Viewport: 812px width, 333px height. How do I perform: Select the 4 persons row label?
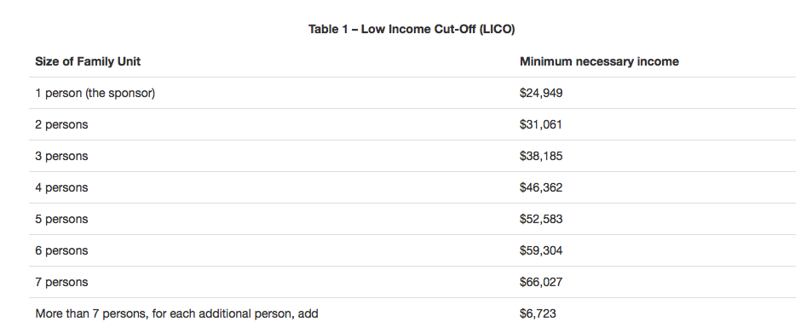coord(61,188)
